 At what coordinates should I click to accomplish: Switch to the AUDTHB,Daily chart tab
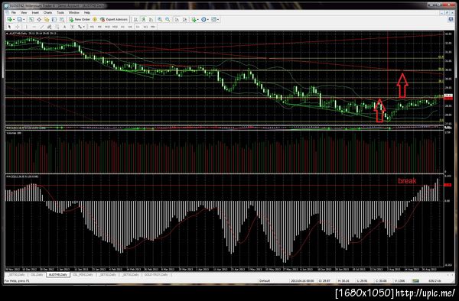tap(58, 275)
